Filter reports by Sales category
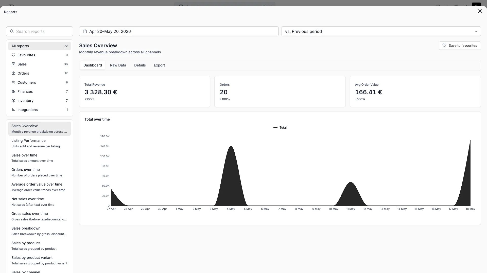 pos(40,64)
